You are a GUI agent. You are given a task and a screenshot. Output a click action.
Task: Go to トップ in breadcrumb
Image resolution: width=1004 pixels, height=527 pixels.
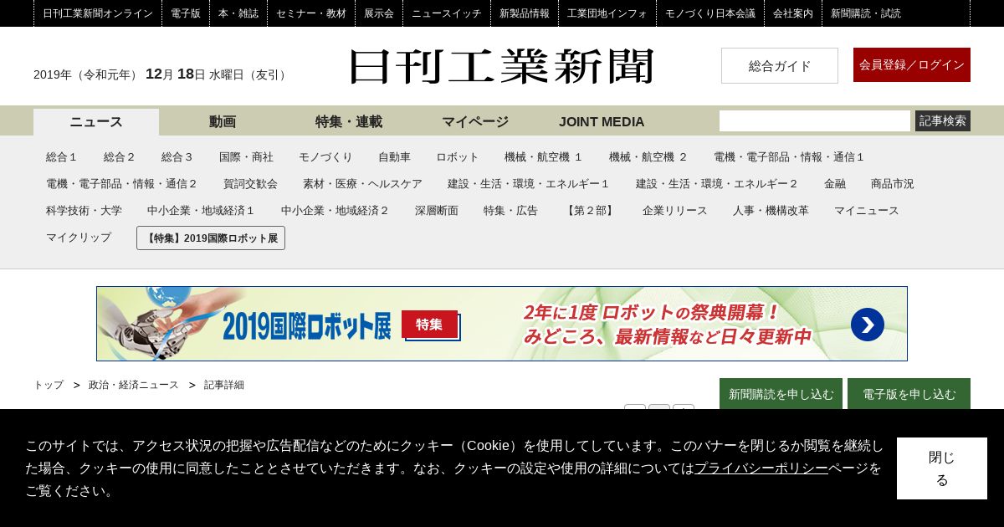pos(49,385)
